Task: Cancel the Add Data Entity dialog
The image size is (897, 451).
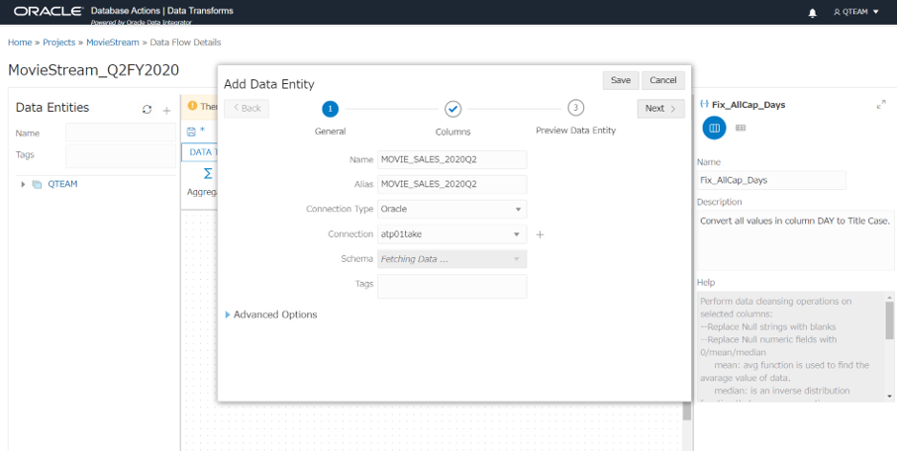Action: coord(662,80)
